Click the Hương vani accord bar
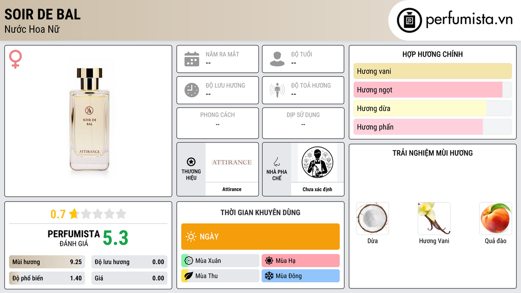521x293 pixels. coord(432,71)
